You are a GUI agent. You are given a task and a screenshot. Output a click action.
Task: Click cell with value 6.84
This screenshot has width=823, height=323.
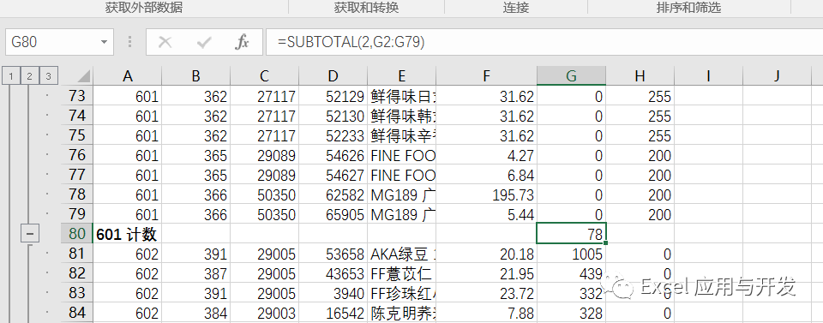click(x=487, y=175)
